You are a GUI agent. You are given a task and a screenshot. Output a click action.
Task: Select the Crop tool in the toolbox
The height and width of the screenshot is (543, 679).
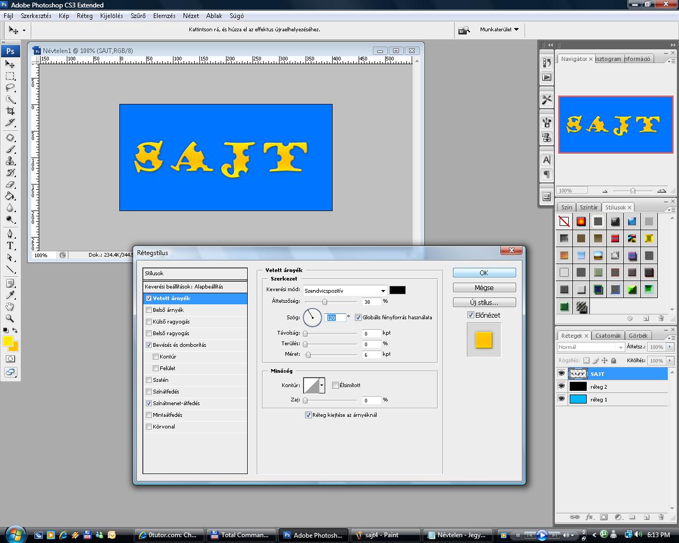10,111
